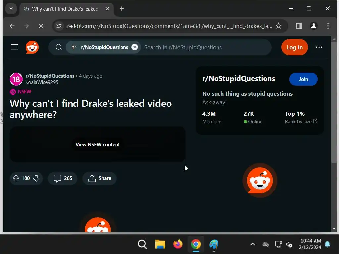Upvote the post

coord(16,178)
